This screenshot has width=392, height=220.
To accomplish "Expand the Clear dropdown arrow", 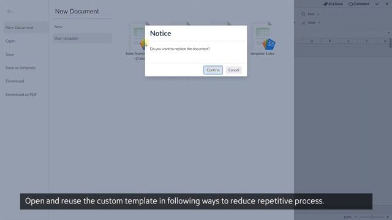I will (x=319, y=23).
